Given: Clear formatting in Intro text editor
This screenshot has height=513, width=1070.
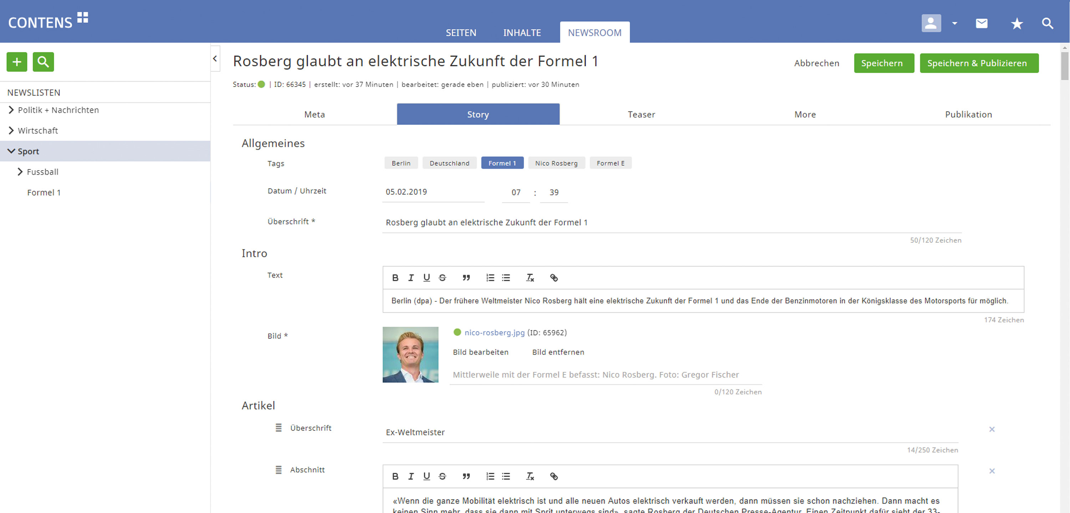Looking at the screenshot, I should tap(530, 278).
